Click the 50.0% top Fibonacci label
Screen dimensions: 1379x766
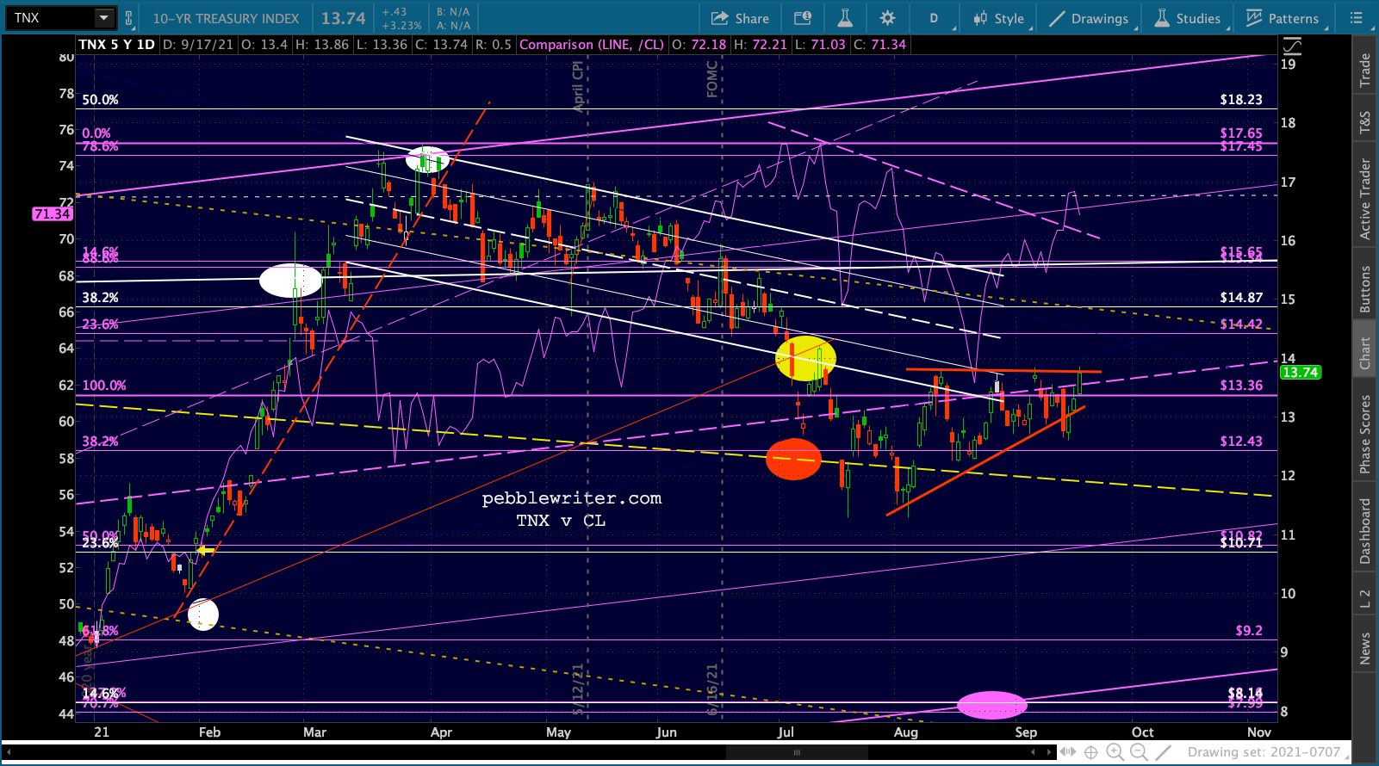pyautogui.click(x=100, y=100)
